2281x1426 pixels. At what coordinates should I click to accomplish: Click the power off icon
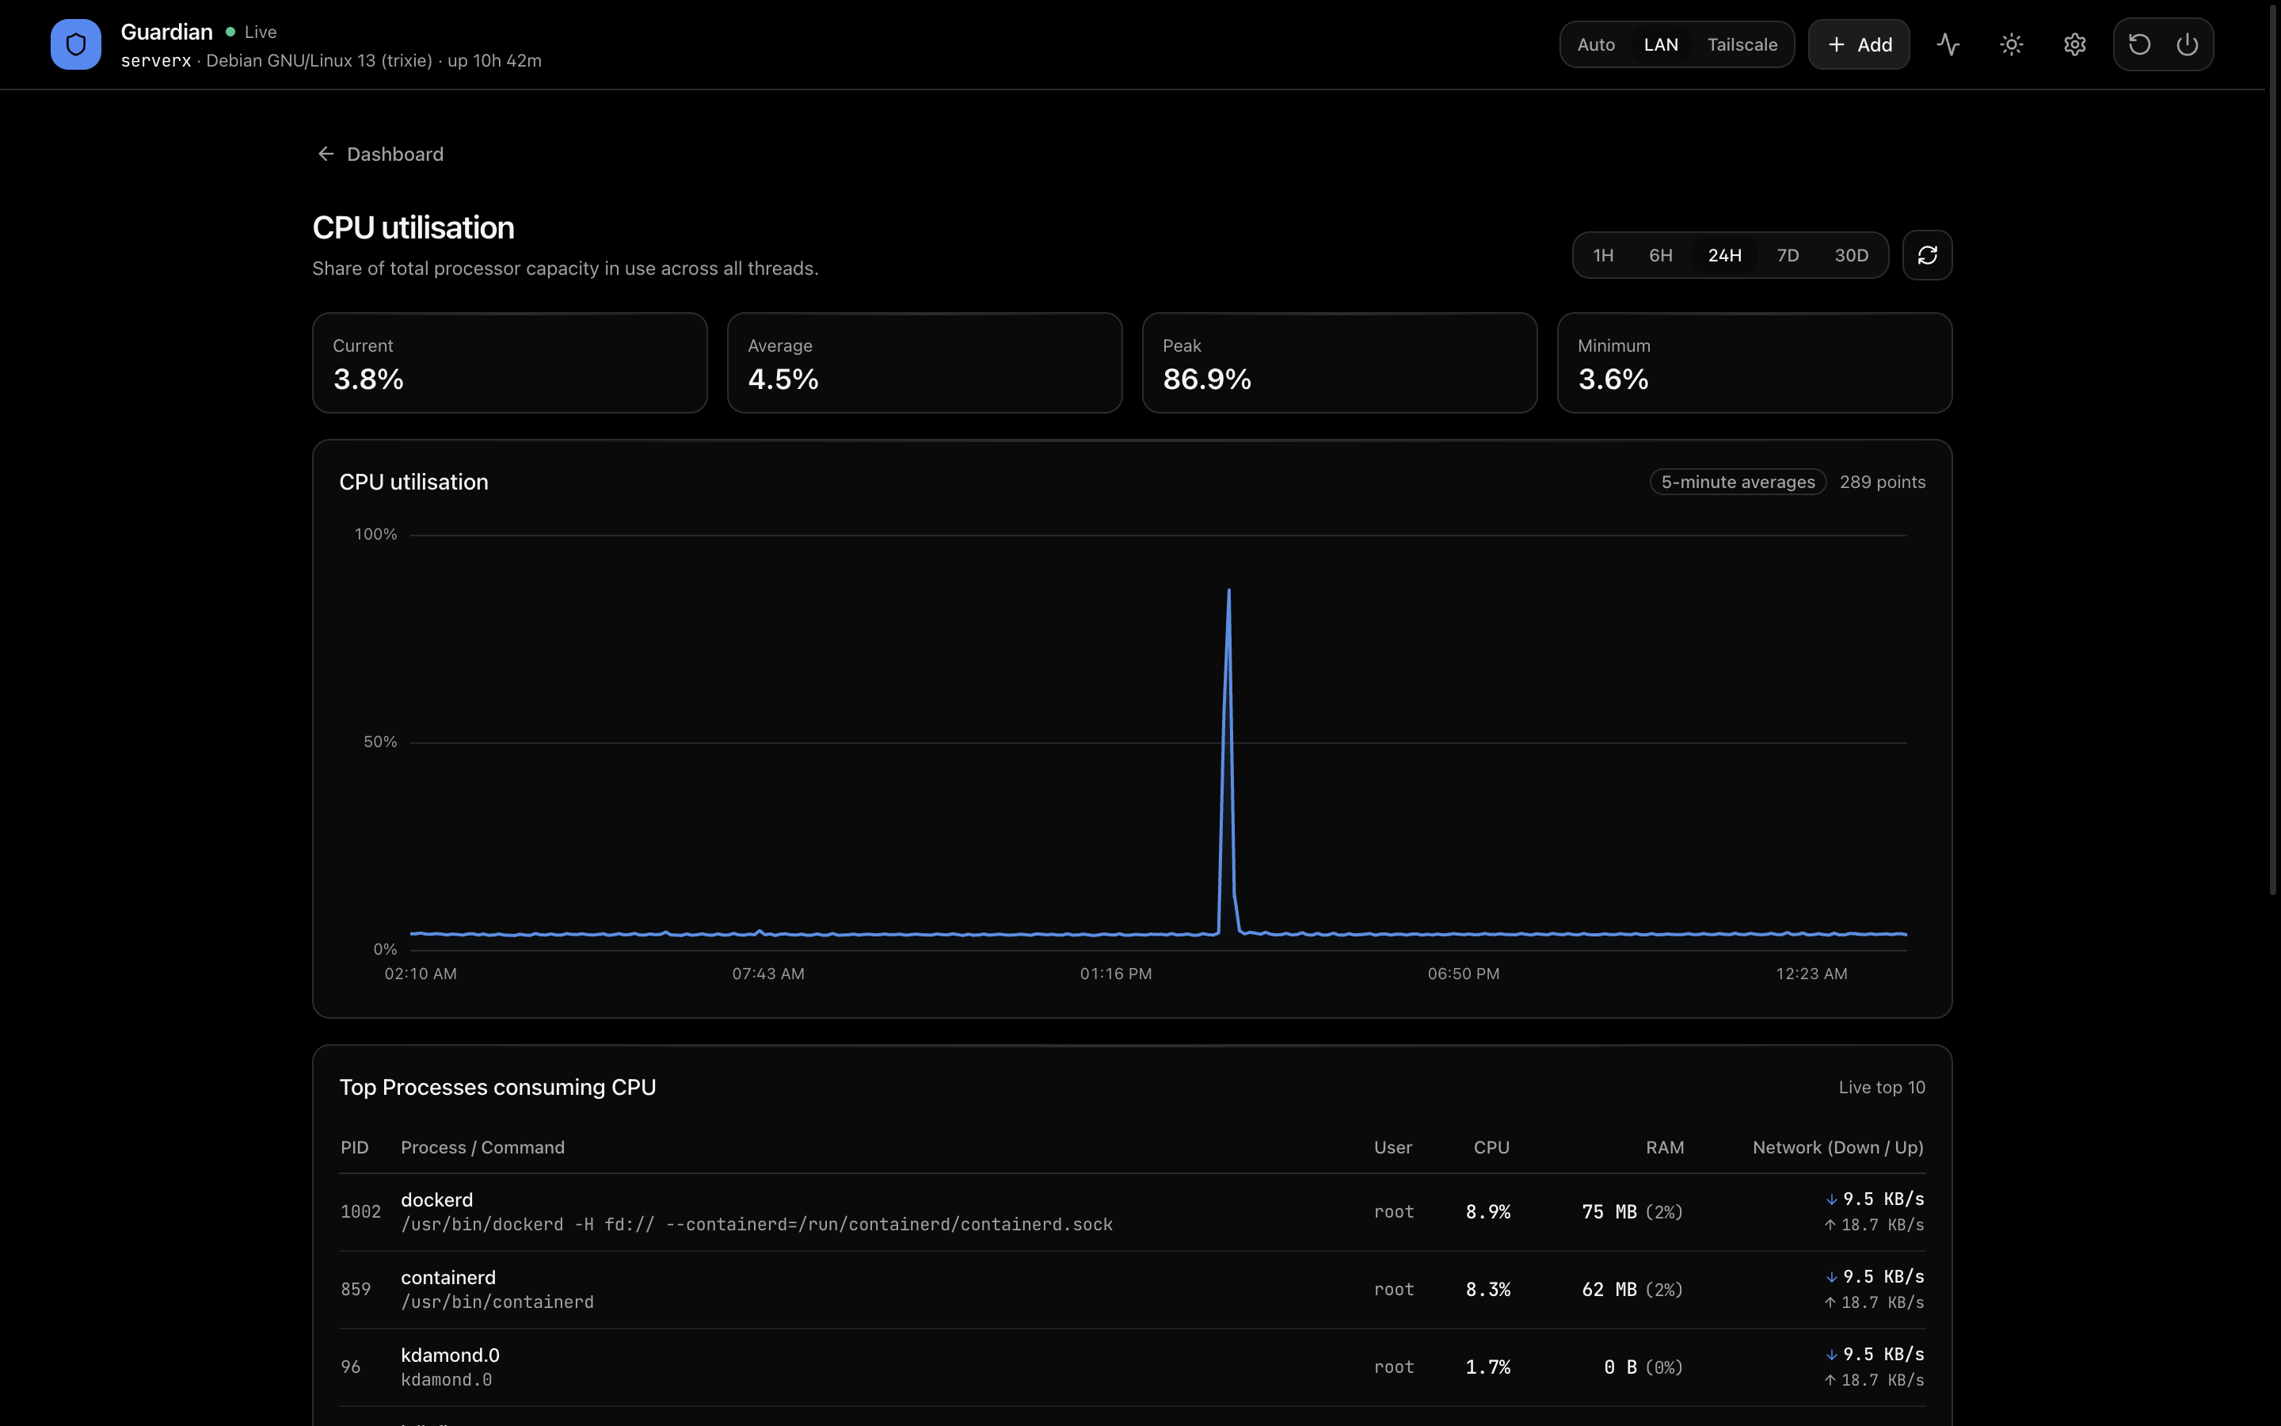[x=2188, y=44]
